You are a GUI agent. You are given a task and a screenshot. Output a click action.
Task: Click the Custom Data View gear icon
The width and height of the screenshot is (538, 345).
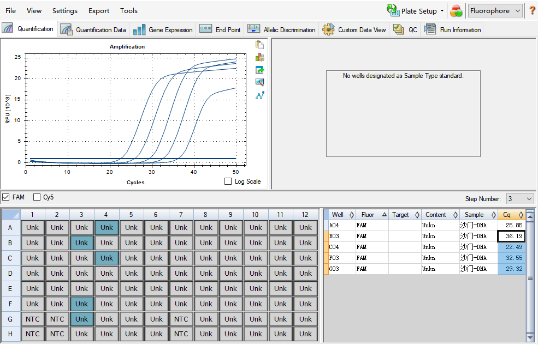328,30
